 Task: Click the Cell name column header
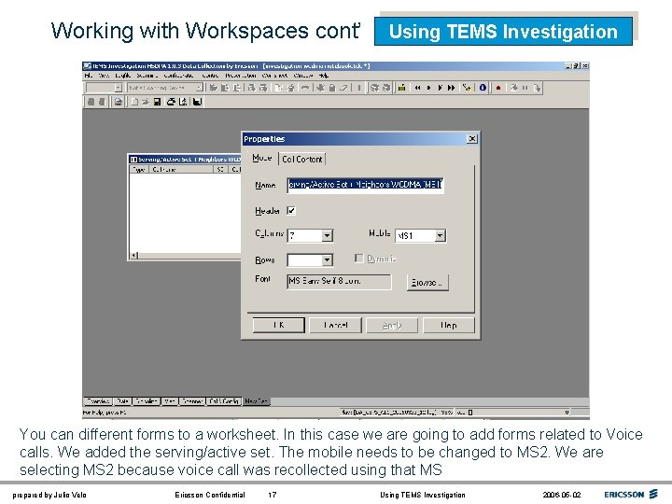tap(180, 170)
